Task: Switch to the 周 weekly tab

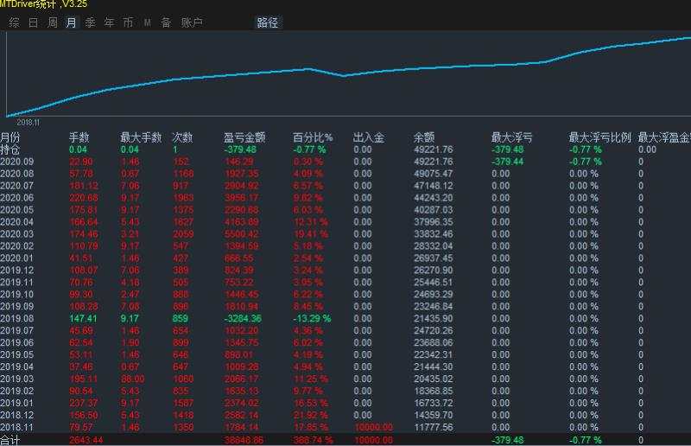Action: [x=53, y=22]
